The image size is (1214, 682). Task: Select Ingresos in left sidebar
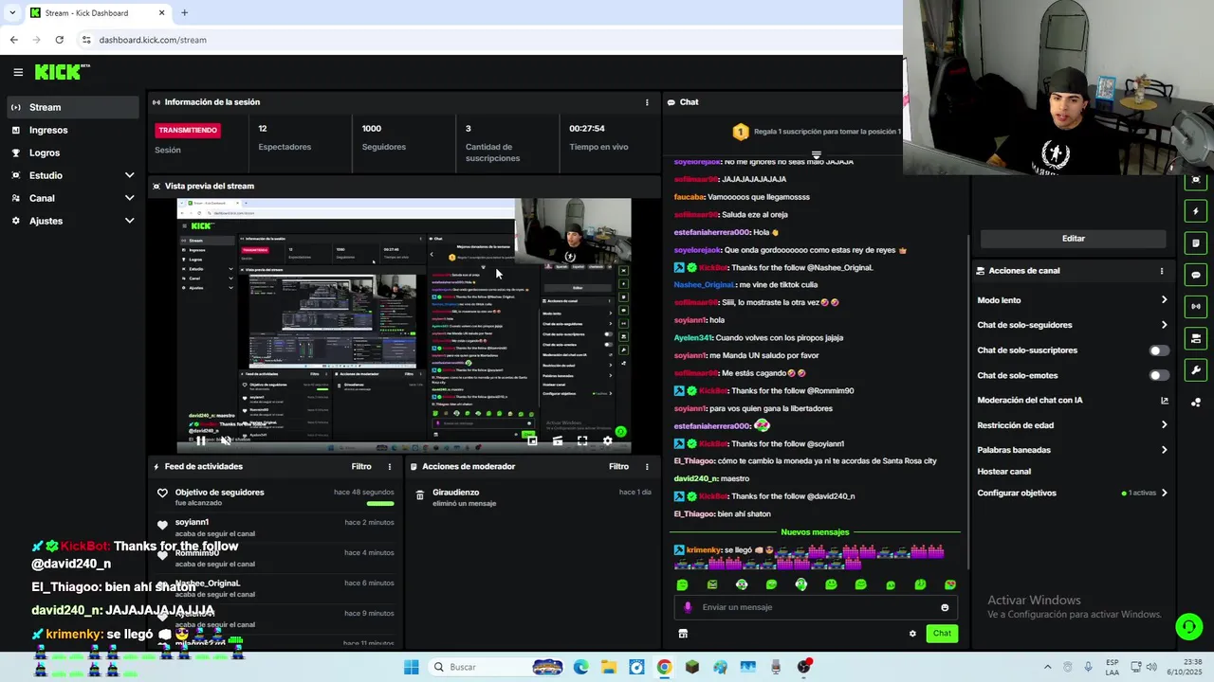tap(72, 130)
